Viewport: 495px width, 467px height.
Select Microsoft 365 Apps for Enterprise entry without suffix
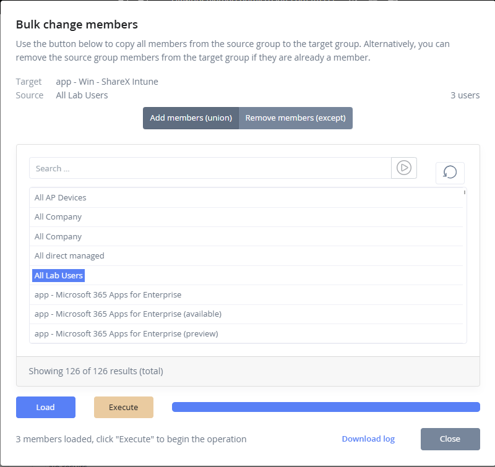pos(108,295)
